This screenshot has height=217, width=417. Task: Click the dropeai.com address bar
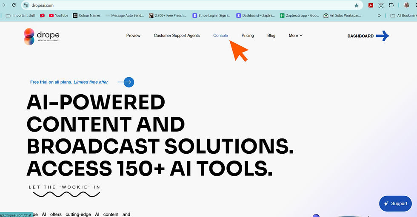[191, 5]
